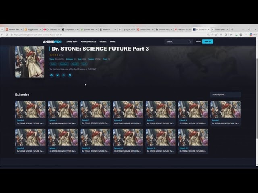Share via WhatsApp icon

(64, 75)
